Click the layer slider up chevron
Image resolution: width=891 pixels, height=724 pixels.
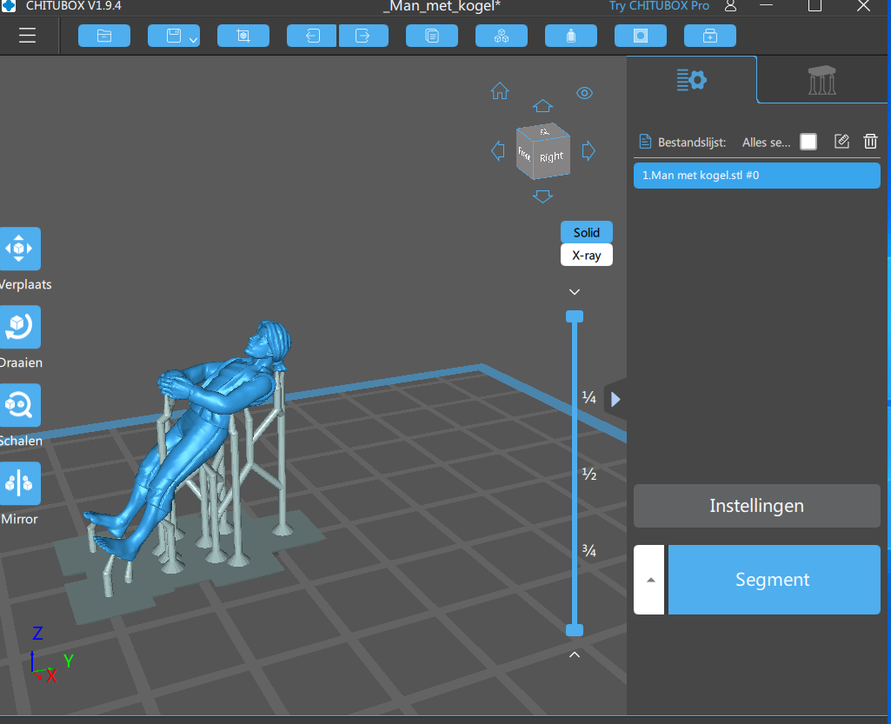575,654
